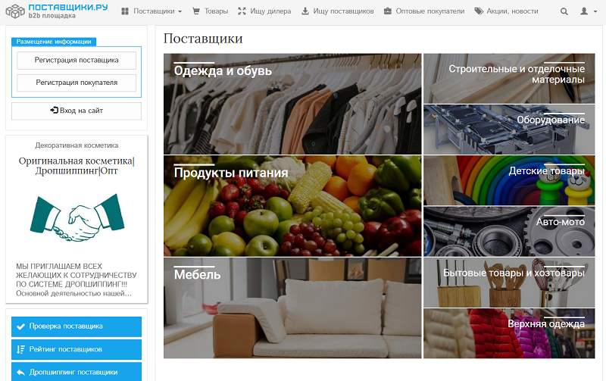Open Рейтинг поставщиков blue button
This screenshot has width=606, height=381.
tap(77, 349)
